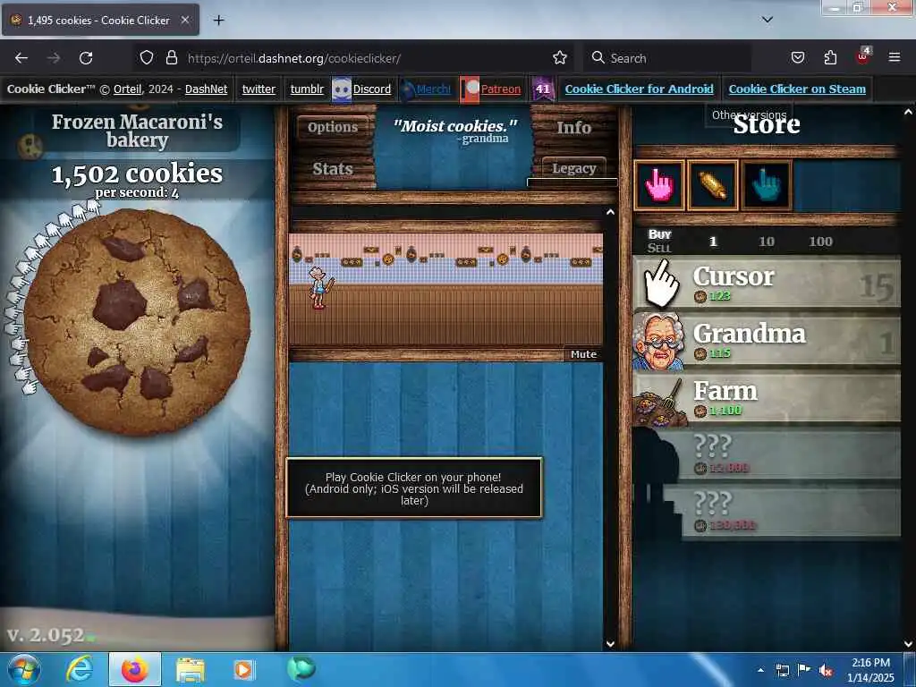Focus the browser Search box

point(667,58)
